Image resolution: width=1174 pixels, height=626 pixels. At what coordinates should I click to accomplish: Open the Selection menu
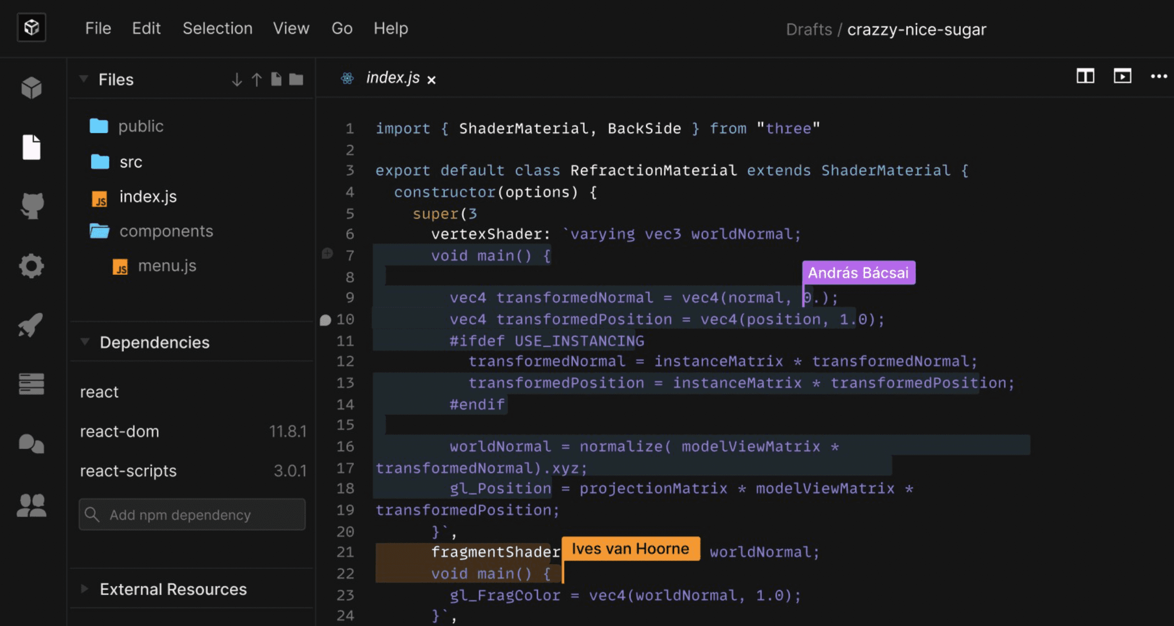[x=217, y=28]
